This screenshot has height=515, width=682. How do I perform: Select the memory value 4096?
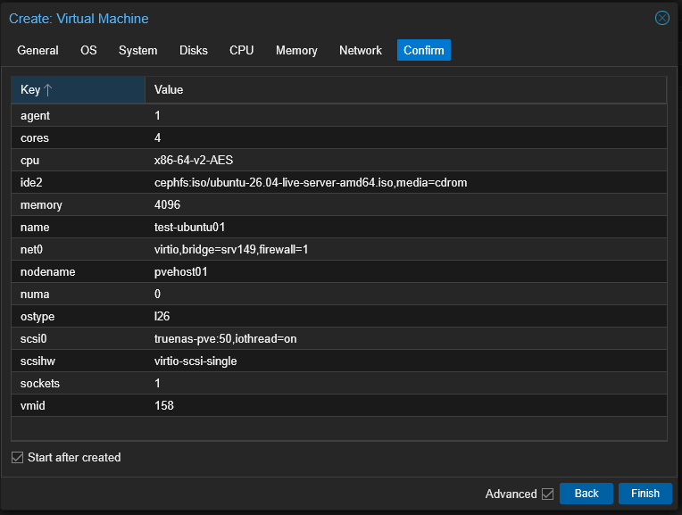point(167,205)
